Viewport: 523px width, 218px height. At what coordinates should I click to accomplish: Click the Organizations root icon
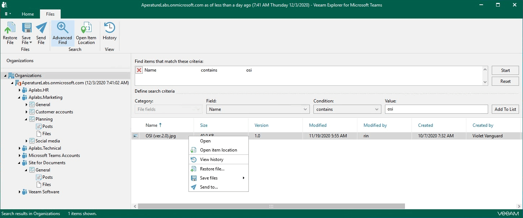pos(11,76)
